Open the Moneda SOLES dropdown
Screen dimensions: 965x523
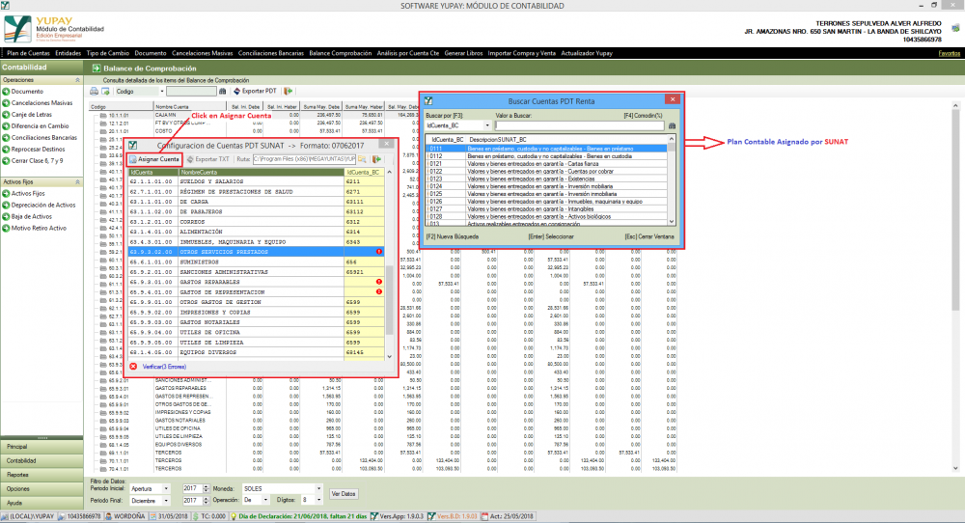[318, 488]
